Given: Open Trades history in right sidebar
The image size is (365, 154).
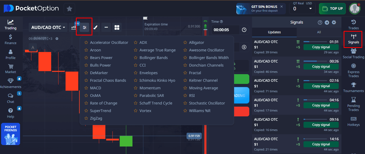Looking at the screenshot, I should pyautogui.click(x=353, y=25).
